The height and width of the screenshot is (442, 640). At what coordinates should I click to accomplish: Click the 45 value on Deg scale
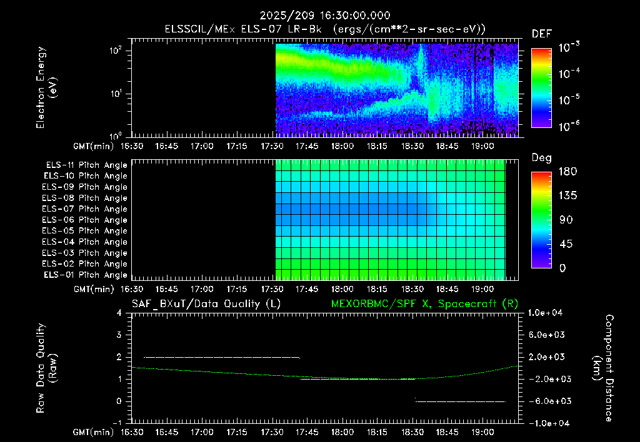(x=566, y=244)
